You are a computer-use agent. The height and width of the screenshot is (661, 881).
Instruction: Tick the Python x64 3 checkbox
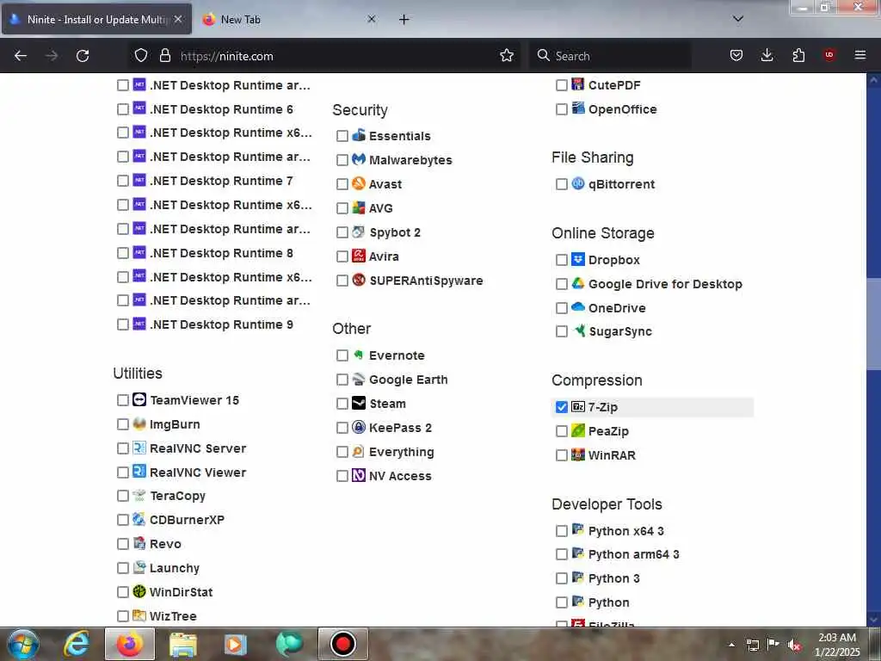click(x=561, y=530)
